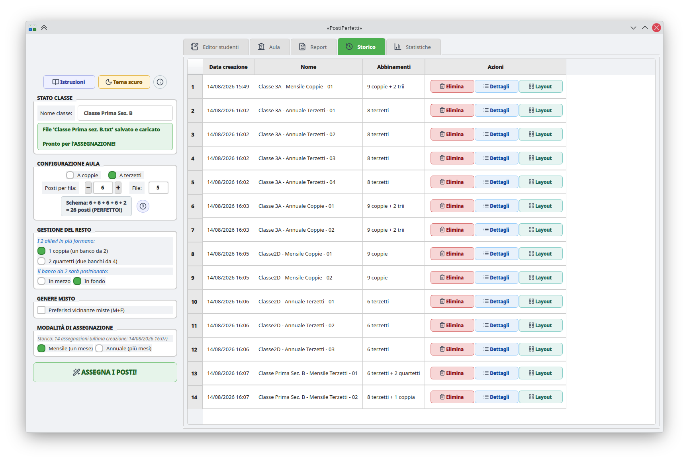Image resolution: width=689 pixels, height=463 pixels.
Task: Open Layout for 'Classe2D - Mensile Coppie - 01'
Action: coord(540,254)
